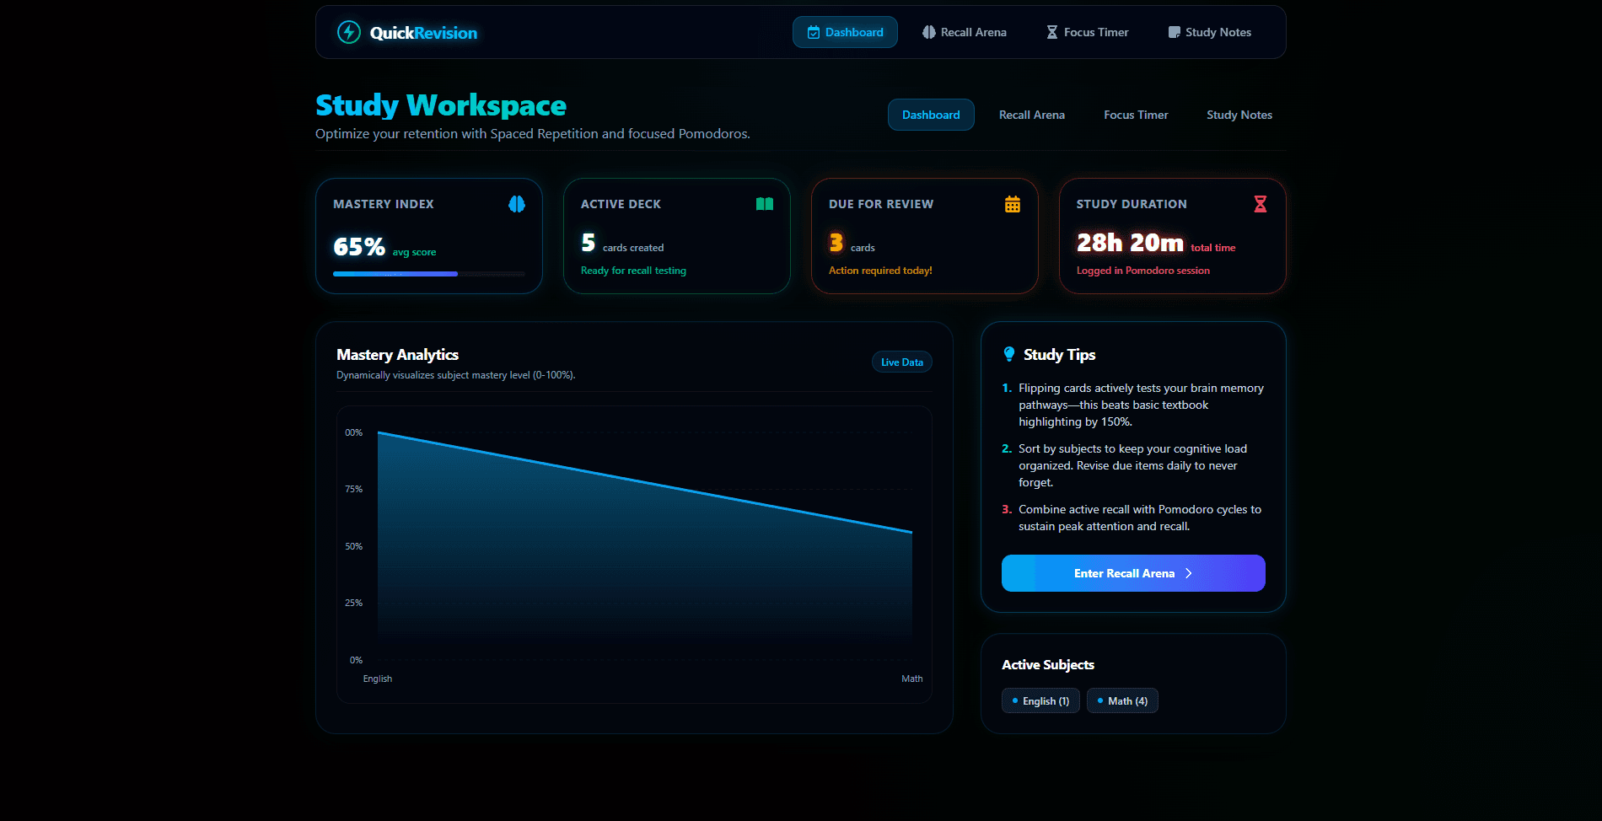Click the Live Data badge
The width and height of the screenshot is (1602, 821).
click(x=902, y=362)
